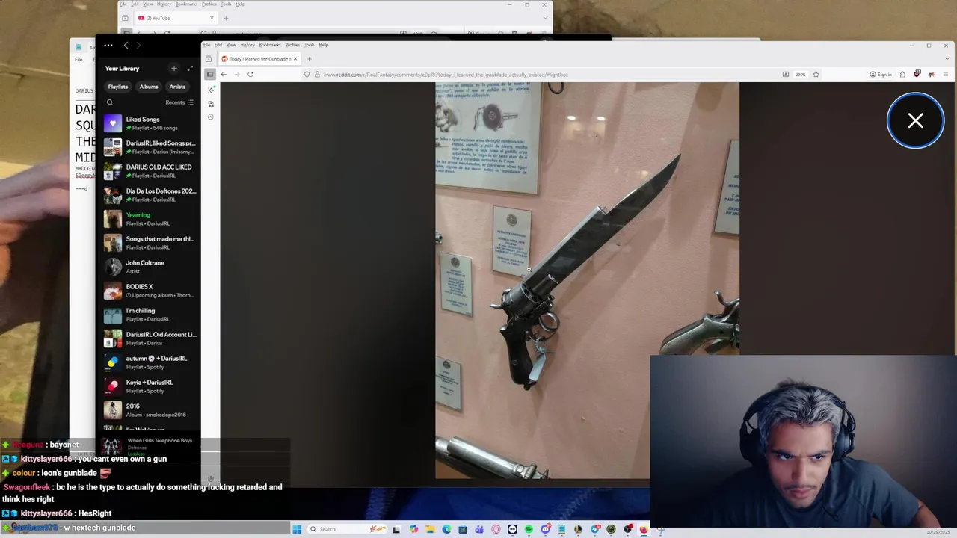Image resolution: width=957 pixels, height=538 pixels.
Task: Reset the 290% zoom level indicator
Action: pyautogui.click(x=800, y=74)
